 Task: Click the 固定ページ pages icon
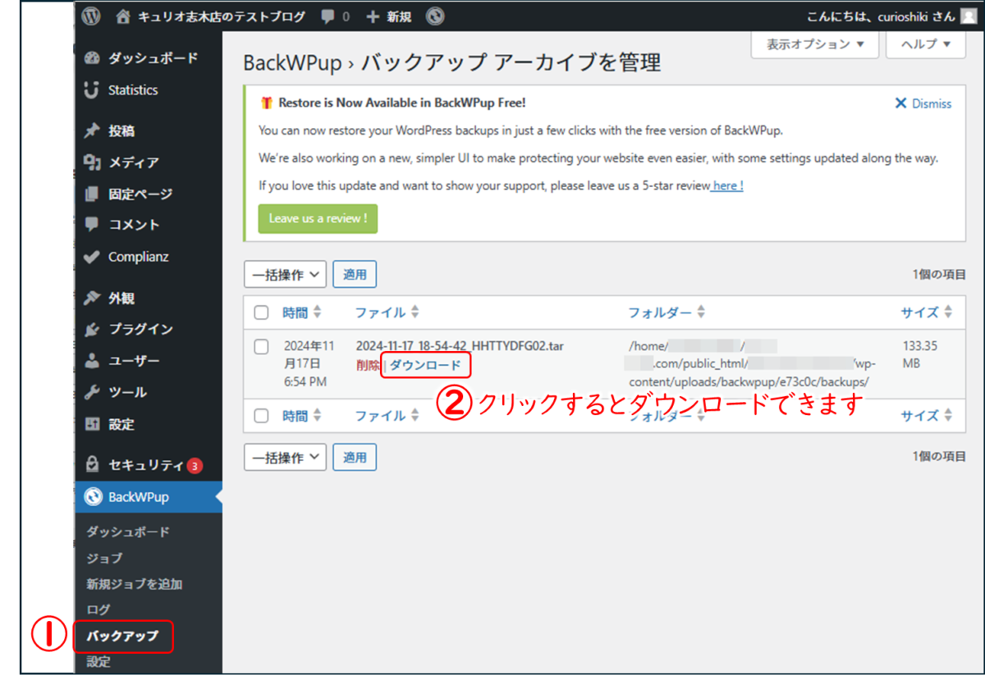coord(92,194)
